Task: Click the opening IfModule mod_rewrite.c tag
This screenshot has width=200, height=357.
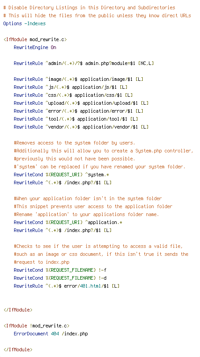Action: 35,39
